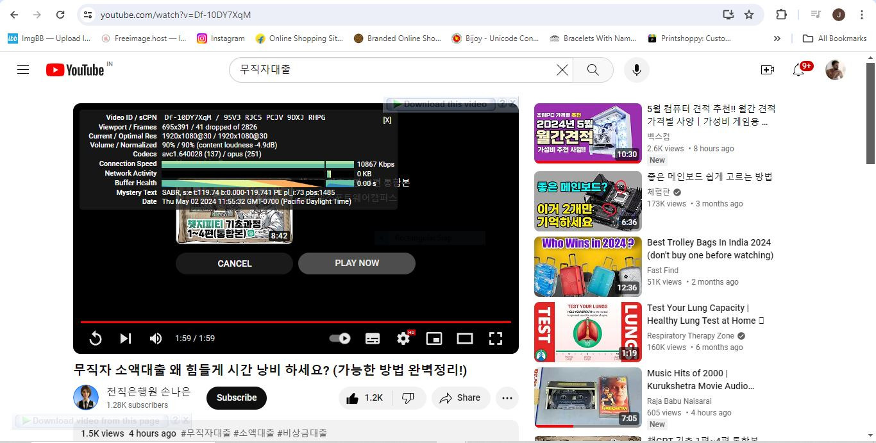Image resolution: width=876 pixels, height=443 pixels.
Task: Open media controls icon in toolbar
Action: click(x=815, y=15)
